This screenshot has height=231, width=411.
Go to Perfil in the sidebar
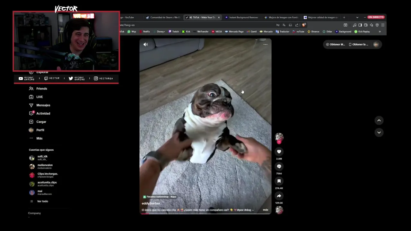[36, 130]
